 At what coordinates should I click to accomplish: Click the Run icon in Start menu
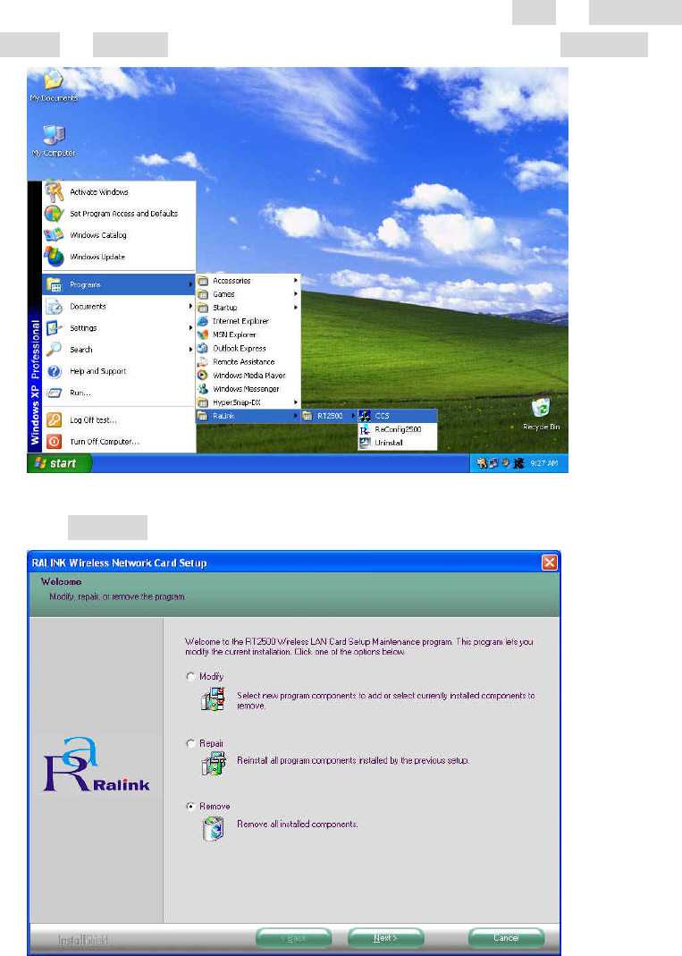click(55, 393)
